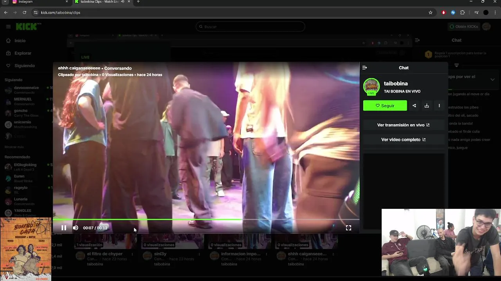This screenshot has width=501, height=281.
Task: Click the taibobina channel name
Action: click(396, 84)
